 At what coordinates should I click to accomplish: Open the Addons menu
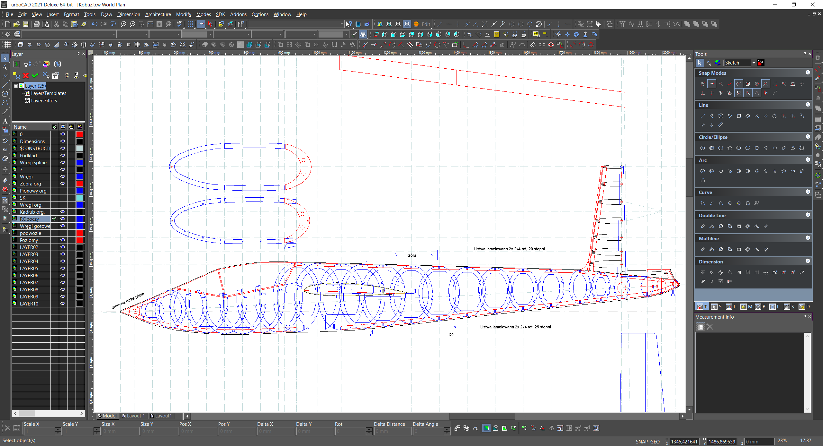[x=238, y=14]
